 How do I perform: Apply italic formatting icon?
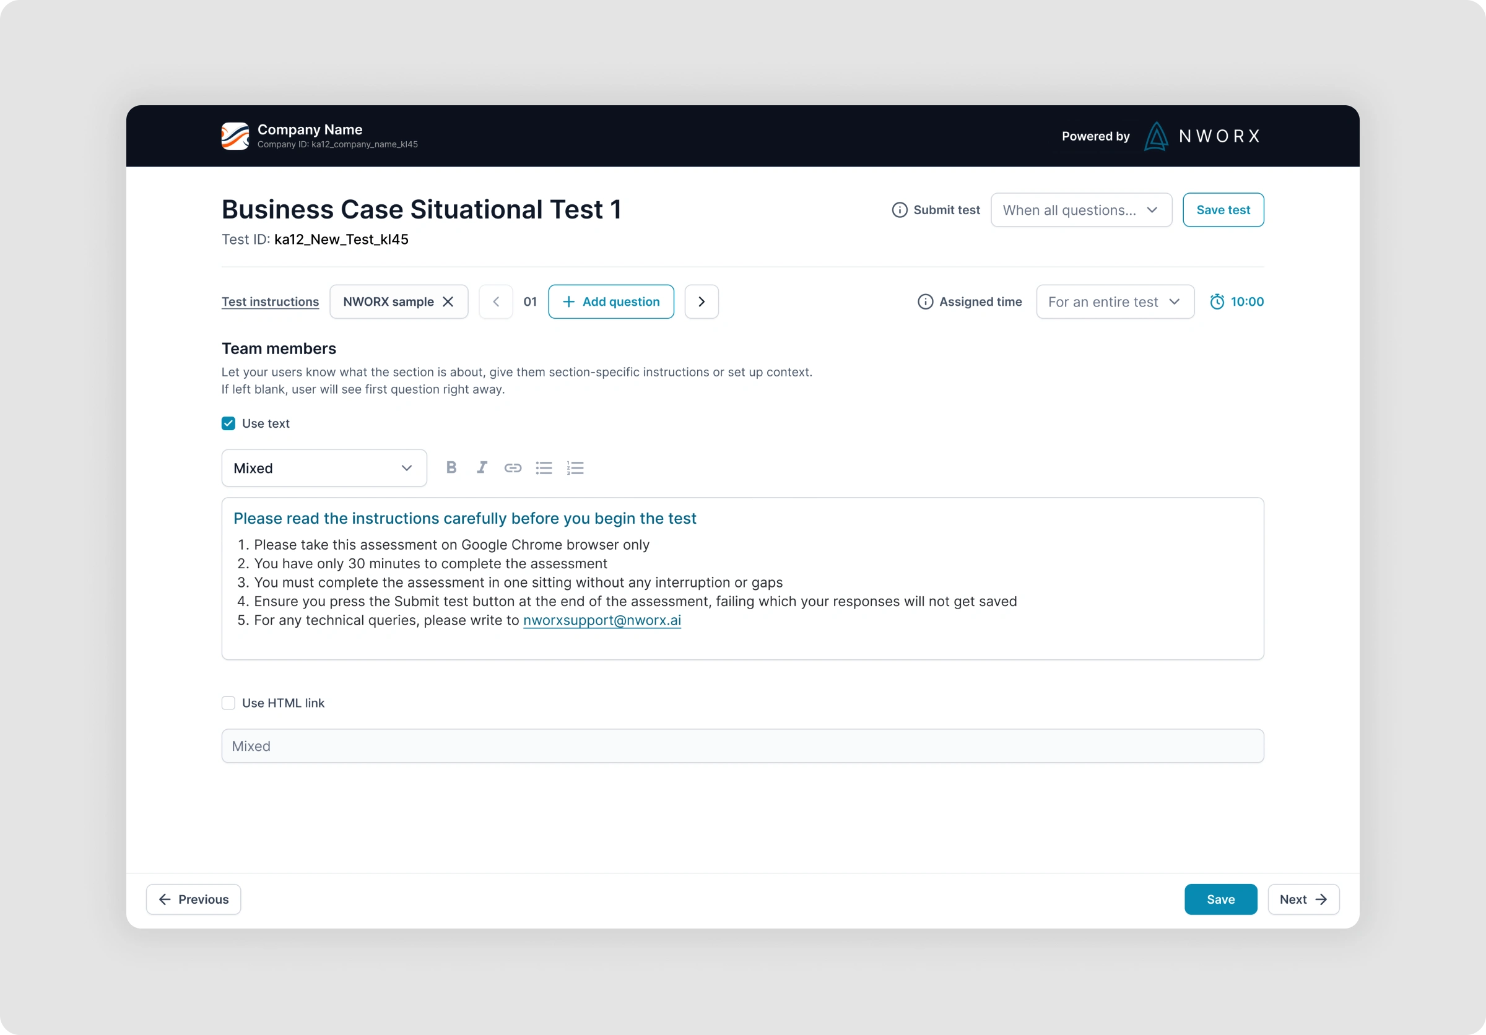pyautogui.click(x=482, y=468)
